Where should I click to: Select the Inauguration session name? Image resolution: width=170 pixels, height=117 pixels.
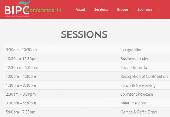coord(131,50)
